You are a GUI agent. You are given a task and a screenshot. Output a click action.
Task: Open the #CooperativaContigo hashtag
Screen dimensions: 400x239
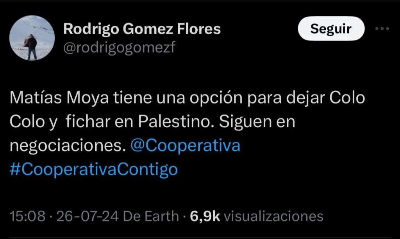[x=94, y=170]
